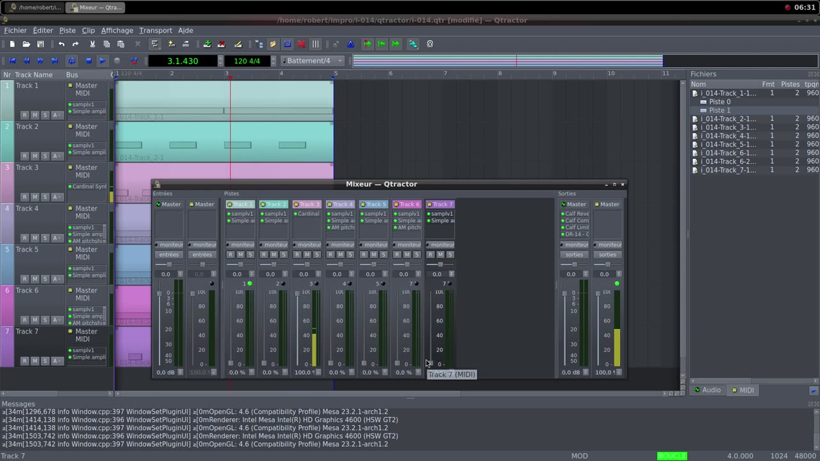Add a new track with the star icon
The height and width of the screenshot is (461, 820).
[171, 44]
